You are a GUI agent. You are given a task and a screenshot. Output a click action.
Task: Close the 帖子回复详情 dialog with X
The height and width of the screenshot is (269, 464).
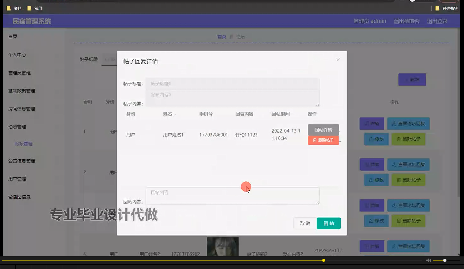coord(338,60)
